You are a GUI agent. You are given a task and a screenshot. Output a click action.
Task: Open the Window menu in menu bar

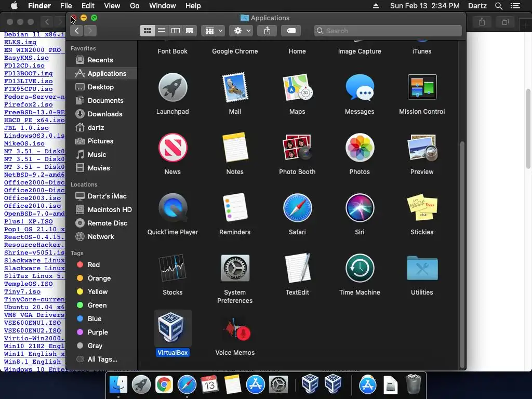(x=163, y=6)
